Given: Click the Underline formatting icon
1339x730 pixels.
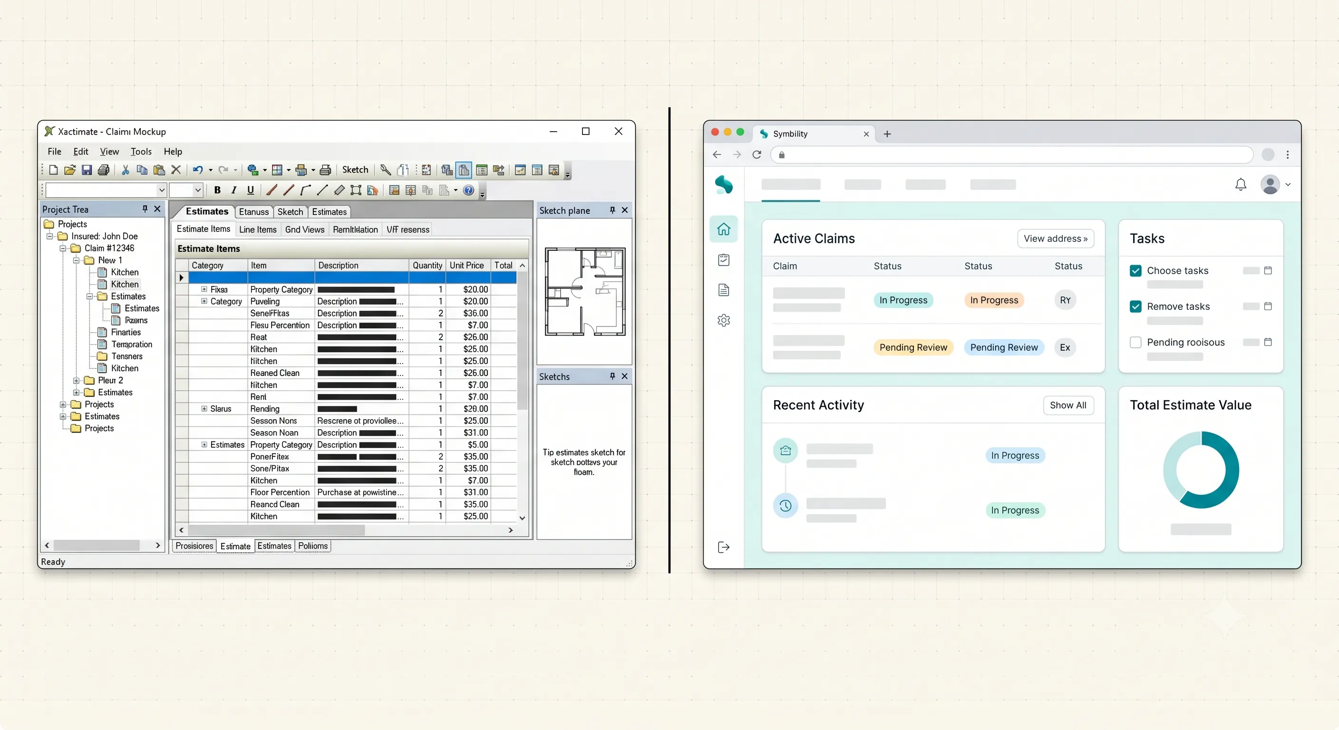Looking at the screenshot, I should tap(251, 190).
